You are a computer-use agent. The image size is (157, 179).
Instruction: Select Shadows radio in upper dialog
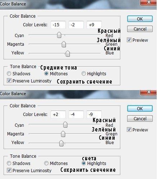point(9,73)
